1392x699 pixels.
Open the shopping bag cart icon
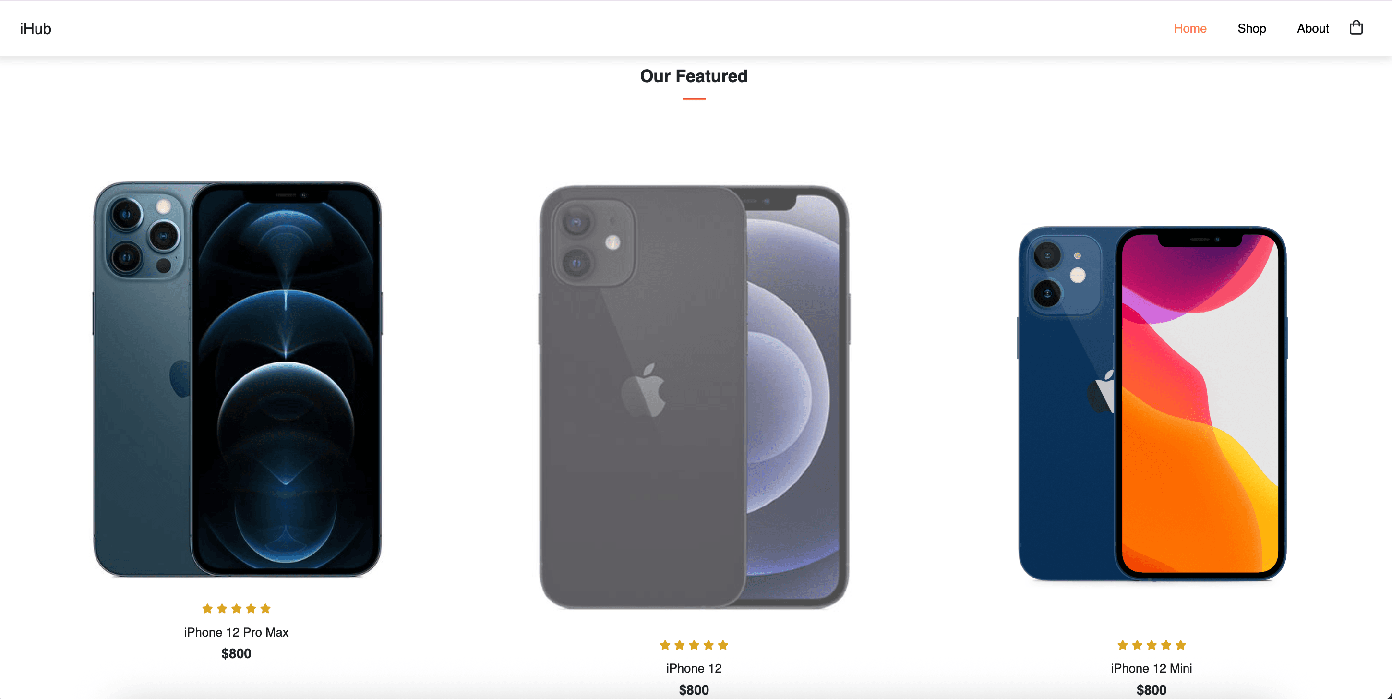pyautogui.click(x=1356, y=27)
